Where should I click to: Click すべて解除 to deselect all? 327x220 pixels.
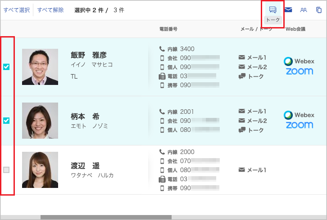click(x=50, y=10)
